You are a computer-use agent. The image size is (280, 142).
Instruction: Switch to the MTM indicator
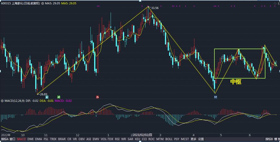(160, 139)
